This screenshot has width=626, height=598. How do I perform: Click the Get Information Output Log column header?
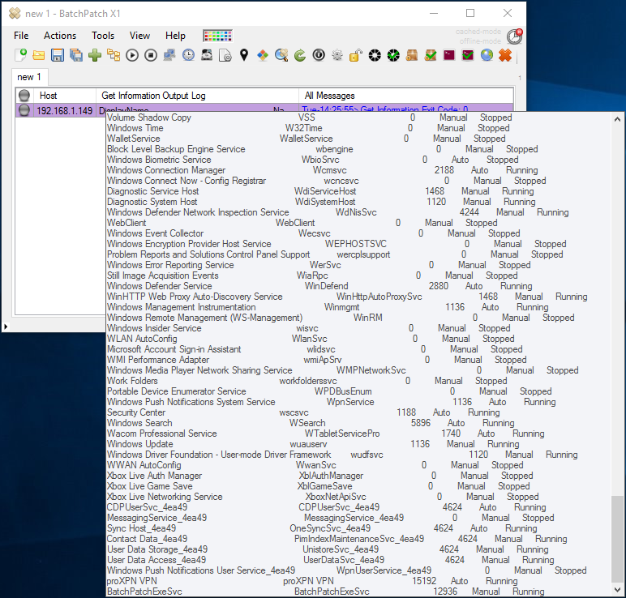197,96
